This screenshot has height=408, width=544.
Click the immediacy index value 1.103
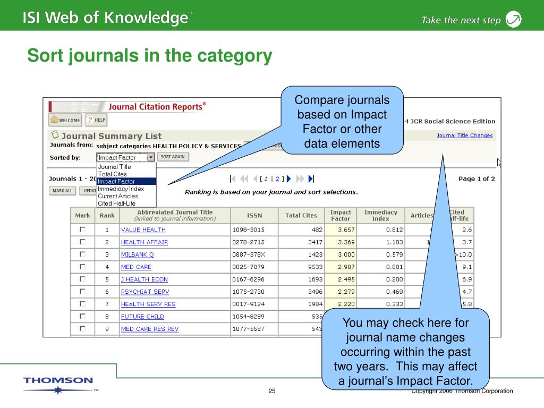tap(395, 242)
